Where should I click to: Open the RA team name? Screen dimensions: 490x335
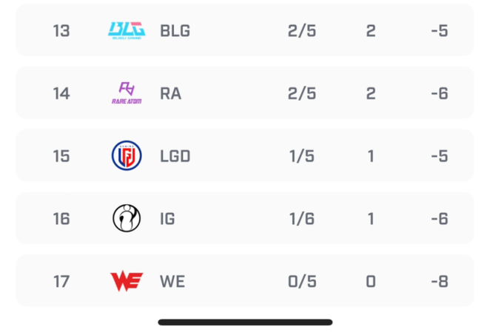pos(171,94)
